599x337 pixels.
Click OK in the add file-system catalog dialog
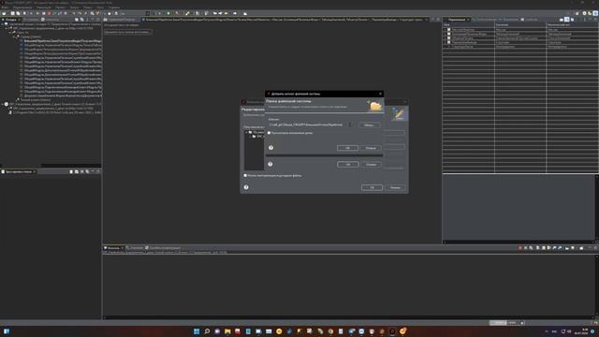[x=347, y=148]
